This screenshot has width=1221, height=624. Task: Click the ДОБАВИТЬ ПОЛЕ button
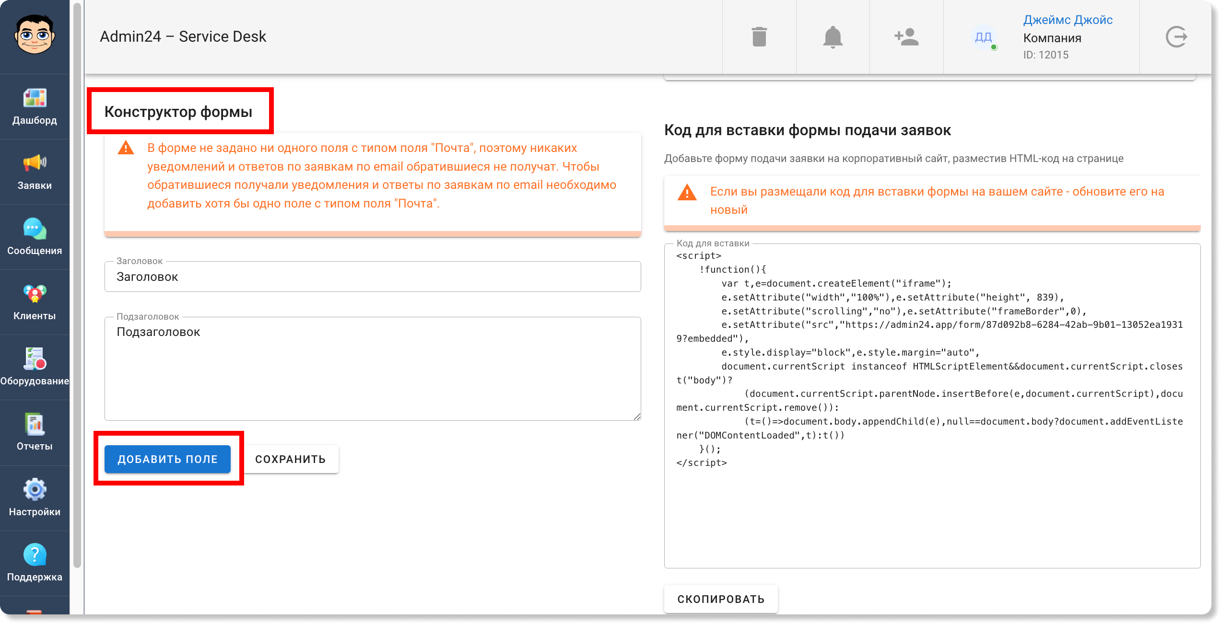(x=167, y=459)
